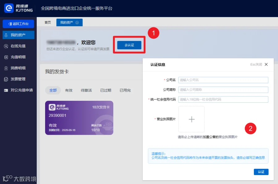Click the 充值明细 sidebar icon
This screenshot has width=278, height=184.
click(6, 57)
